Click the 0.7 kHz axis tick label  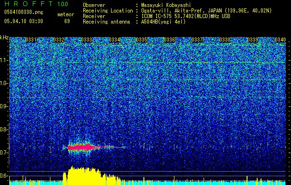pos(3,153)
